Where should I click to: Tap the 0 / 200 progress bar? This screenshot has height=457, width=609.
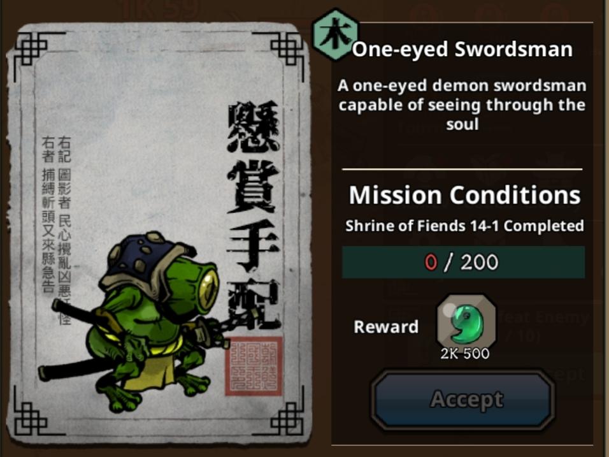463,262
